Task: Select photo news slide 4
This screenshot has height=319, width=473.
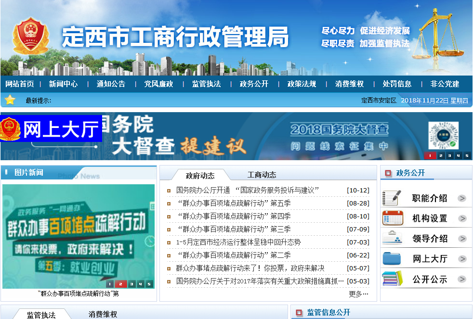Action: [x=140, y=284]
